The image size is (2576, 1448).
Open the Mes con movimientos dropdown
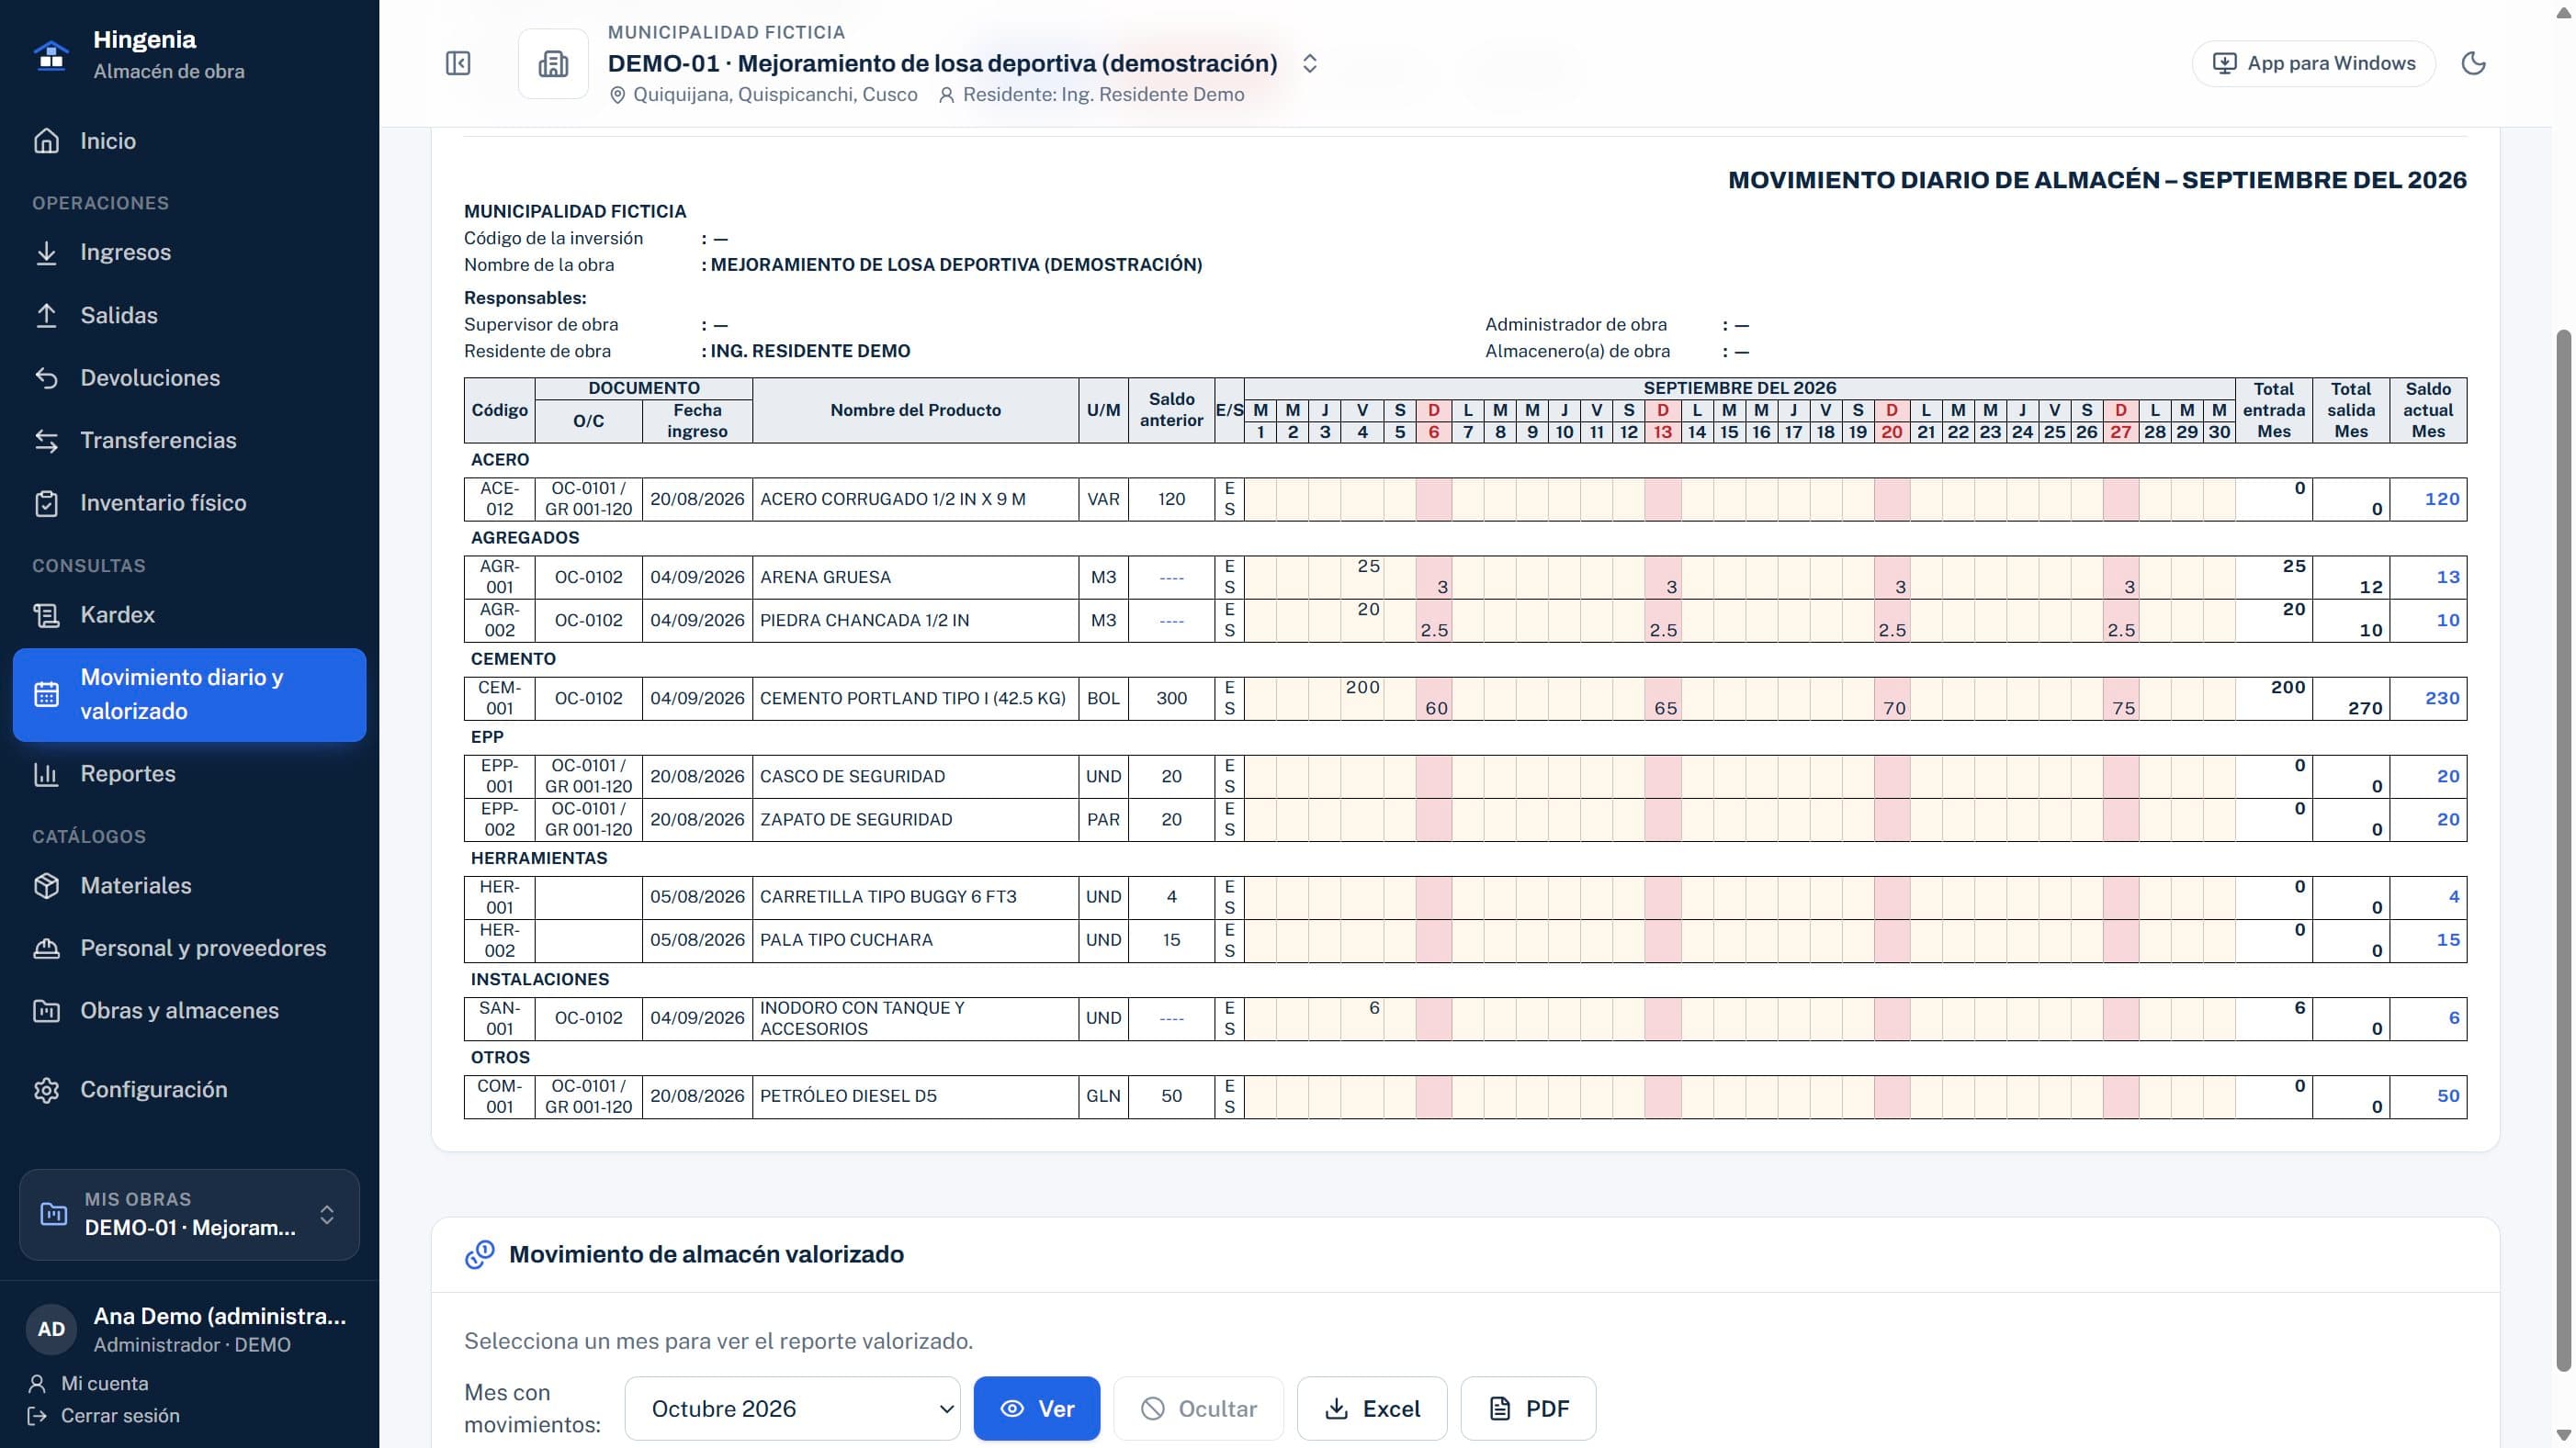(792, 1409)
